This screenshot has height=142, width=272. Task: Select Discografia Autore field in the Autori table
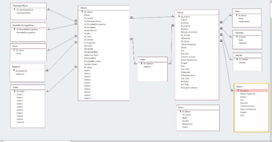(x=189, y=88)
